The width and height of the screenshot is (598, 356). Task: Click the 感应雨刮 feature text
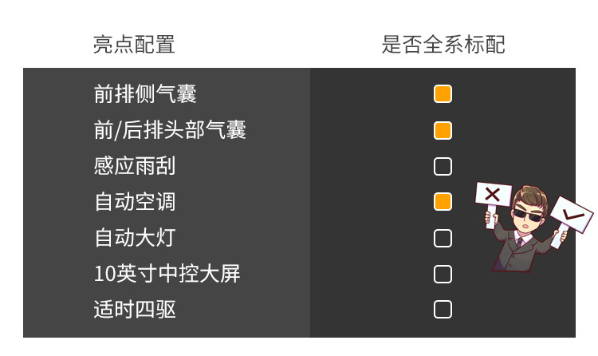[134, 166]
